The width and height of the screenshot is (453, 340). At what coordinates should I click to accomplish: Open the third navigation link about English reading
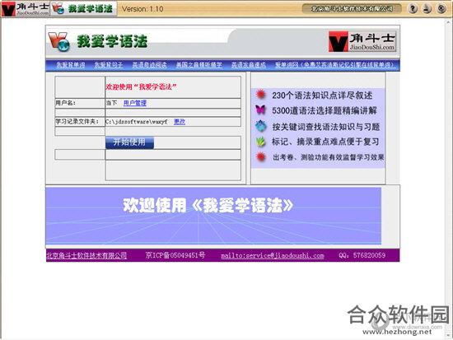150,65
